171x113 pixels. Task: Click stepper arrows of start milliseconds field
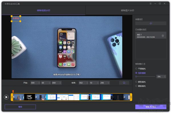coord(60,83)
